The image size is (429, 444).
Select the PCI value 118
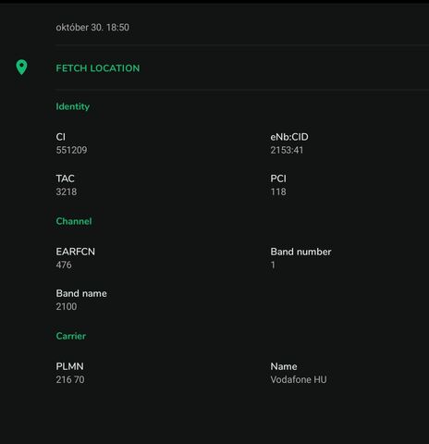[278, 191]
